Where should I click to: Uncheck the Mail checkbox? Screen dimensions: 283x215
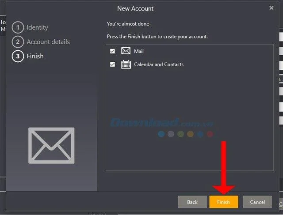click(x=112, y=51)
